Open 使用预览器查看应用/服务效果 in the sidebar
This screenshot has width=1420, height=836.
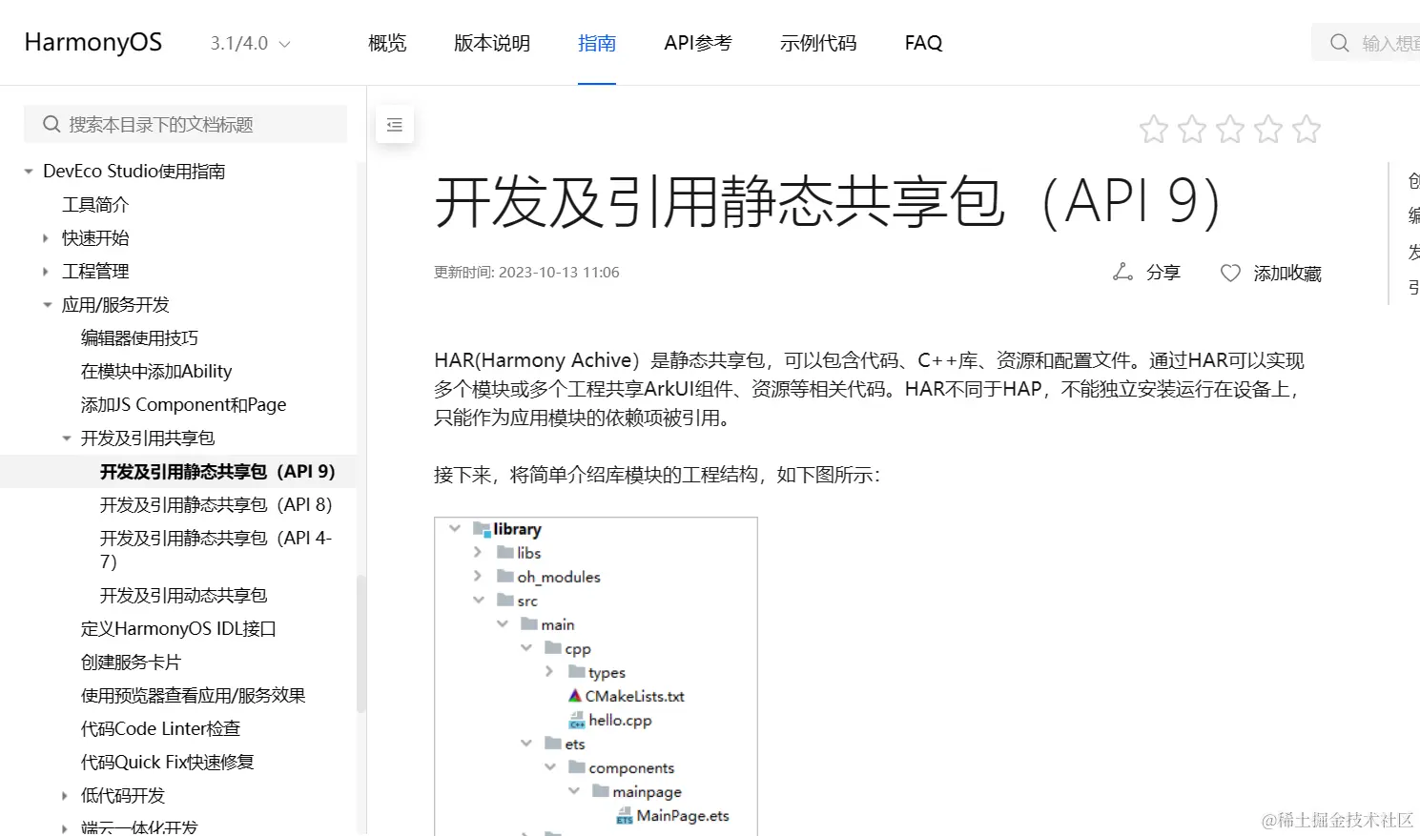click(194, 696)
